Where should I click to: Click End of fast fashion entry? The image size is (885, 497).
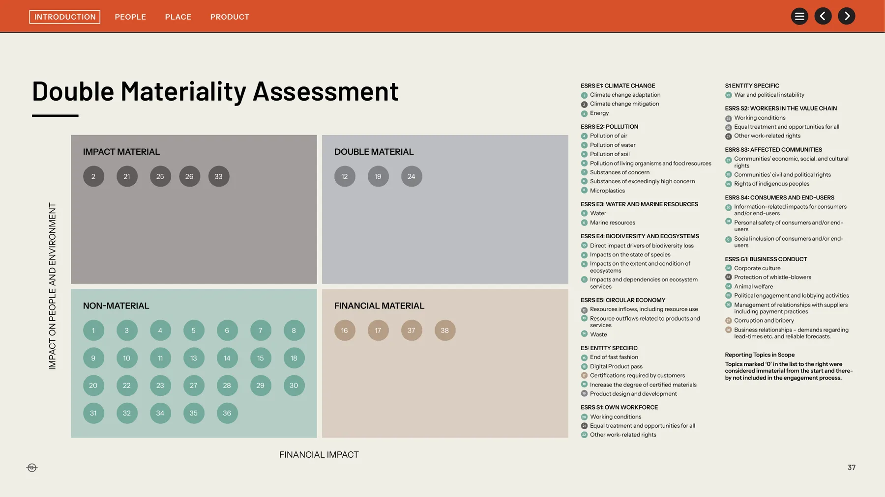610,357
